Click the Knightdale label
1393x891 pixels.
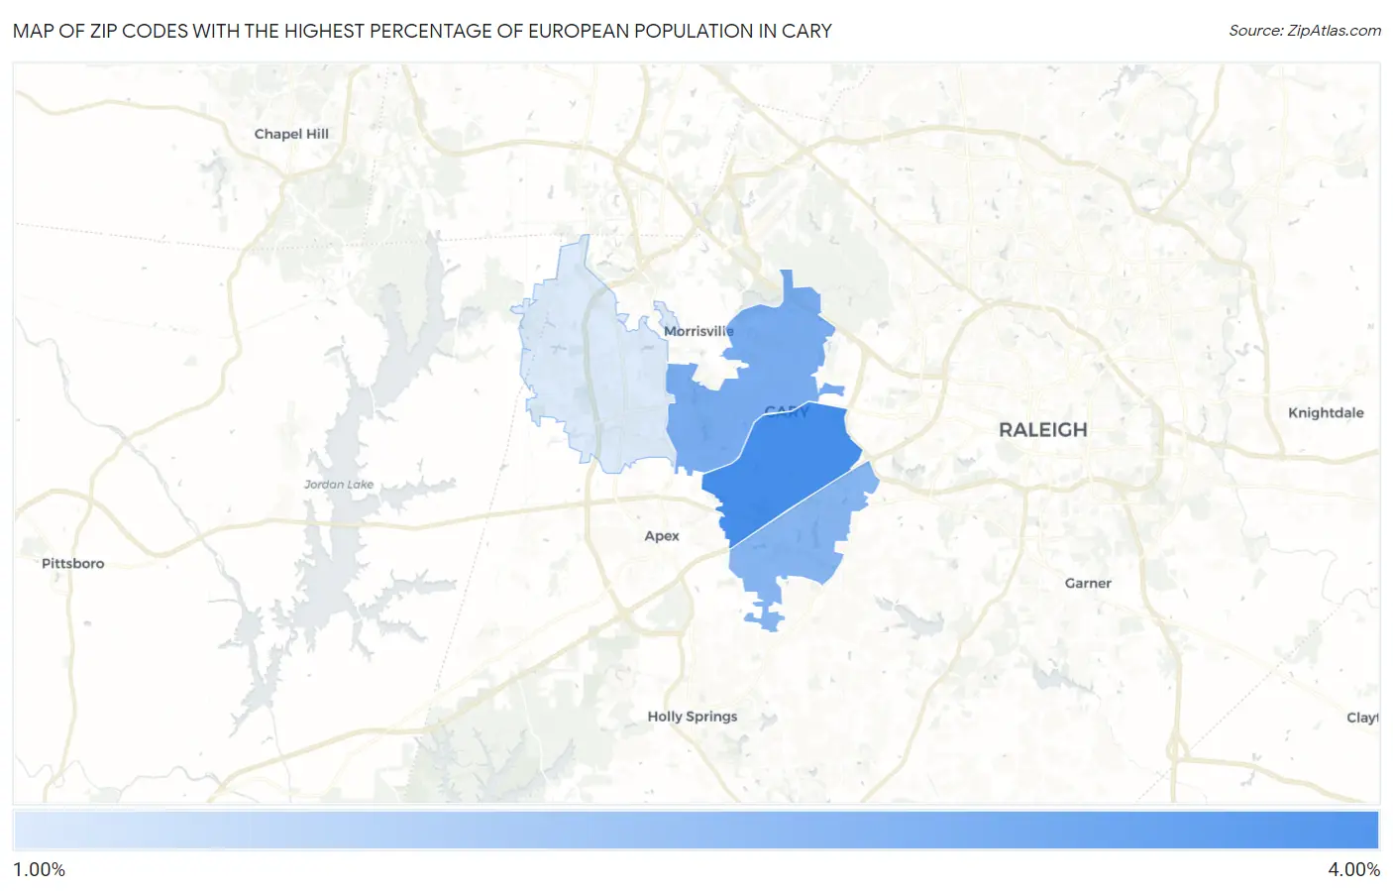tap(1326, 413)
